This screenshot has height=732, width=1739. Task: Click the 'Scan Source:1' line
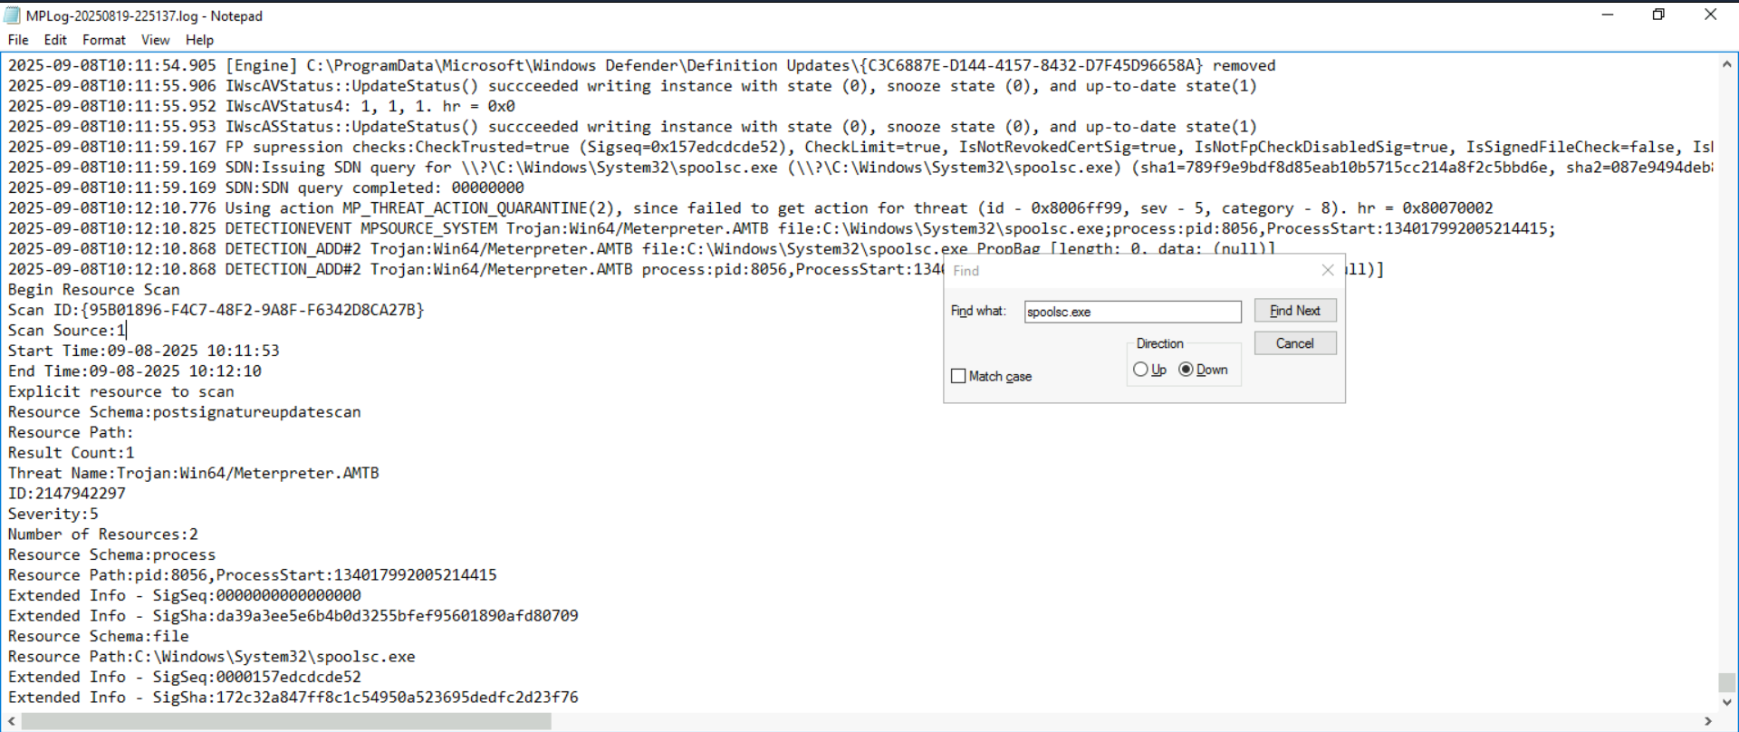coord(67,331)
